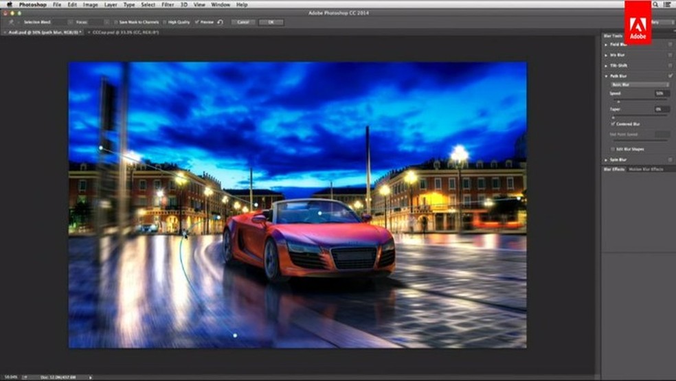
Task: Switch to the Motion Blur Effects tab
Action: click(646, 169)
